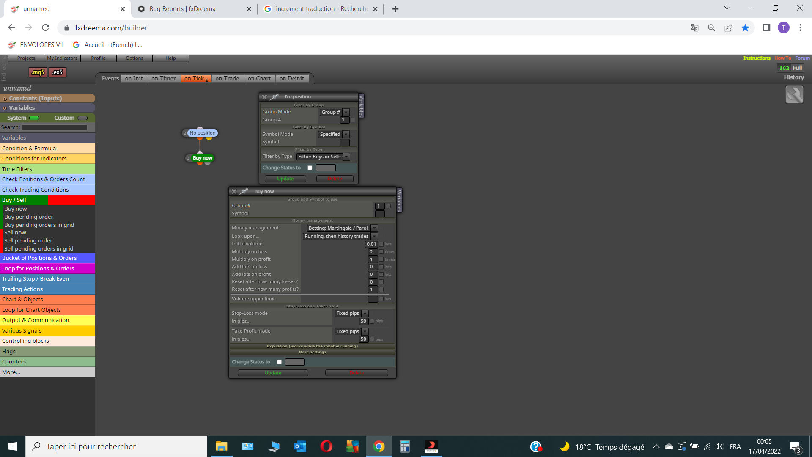Image resolution: width=812 pixels, height=457 pixels.
Task: Click Delete in the No position panel
Action: click(x=335, y=179)
